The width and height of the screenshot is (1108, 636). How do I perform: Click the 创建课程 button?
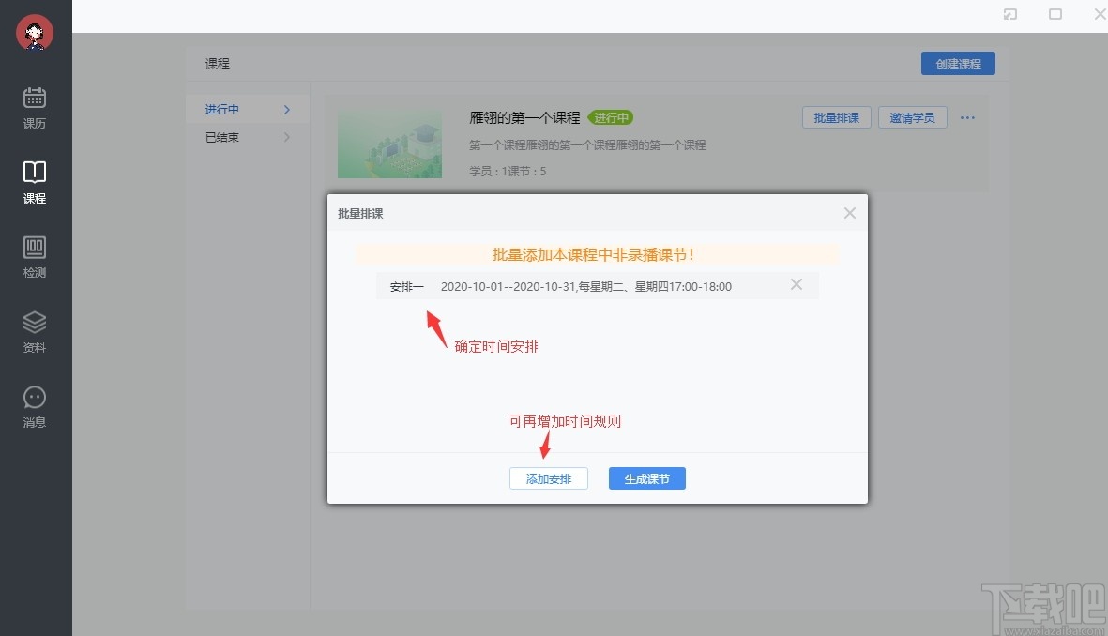point(958,63)
